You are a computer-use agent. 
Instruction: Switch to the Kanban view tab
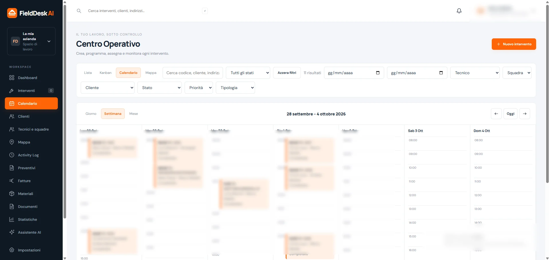click(105, 73)
